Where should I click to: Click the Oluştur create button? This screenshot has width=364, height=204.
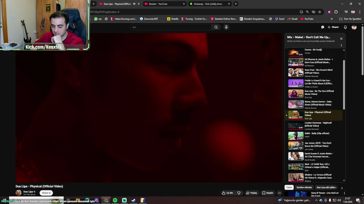333,27
